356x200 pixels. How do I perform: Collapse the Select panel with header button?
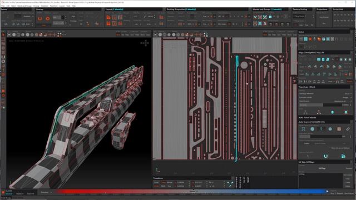[x=352, y=32]
